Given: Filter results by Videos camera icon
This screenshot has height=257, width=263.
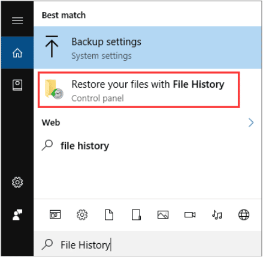Looking at the screenshot, I should click(x=190, y=215).
